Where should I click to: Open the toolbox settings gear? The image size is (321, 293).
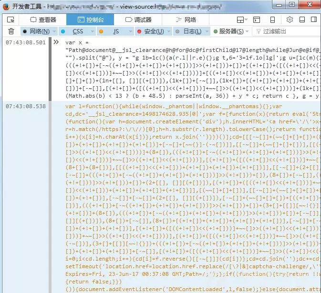290,20
